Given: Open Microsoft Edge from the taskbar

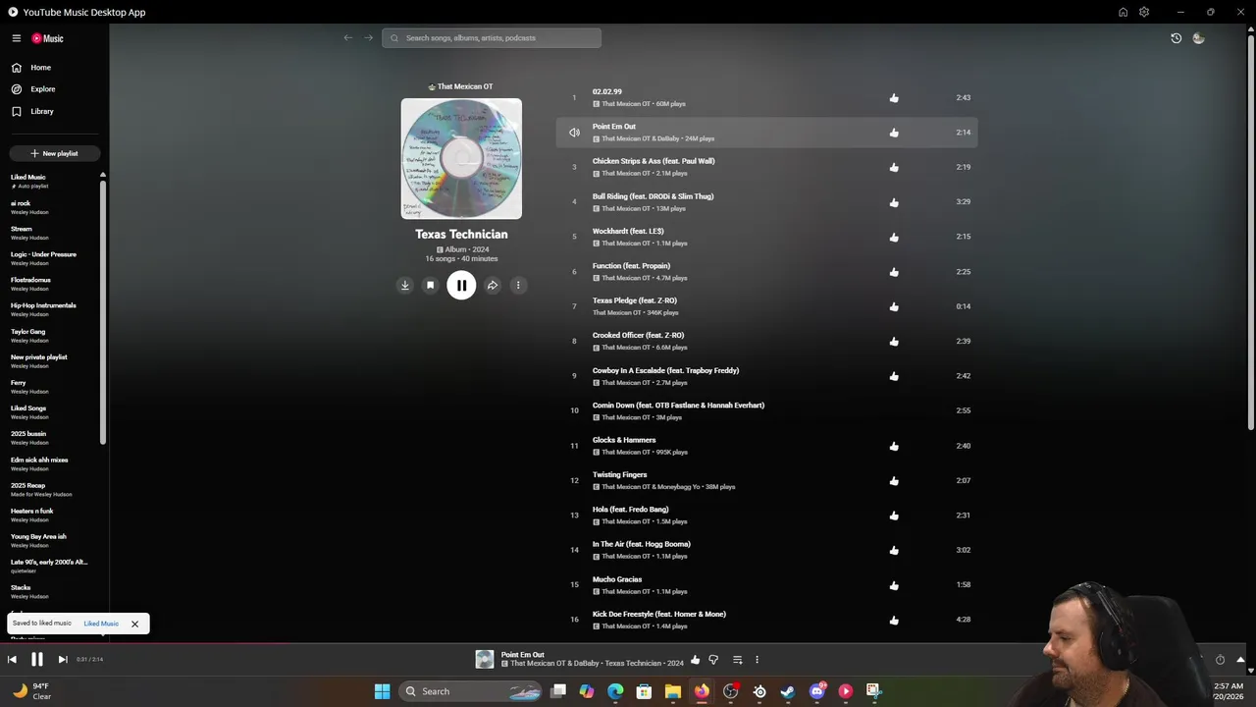Looking at the screenshot, I should click(615, 691).
